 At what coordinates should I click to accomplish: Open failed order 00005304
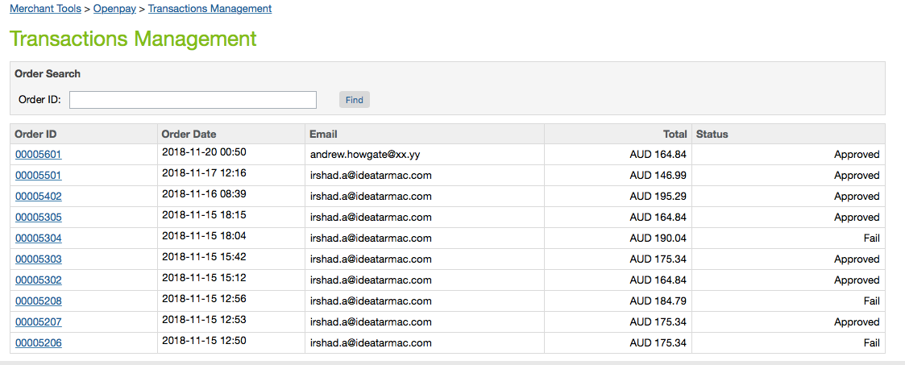(38, 238)
